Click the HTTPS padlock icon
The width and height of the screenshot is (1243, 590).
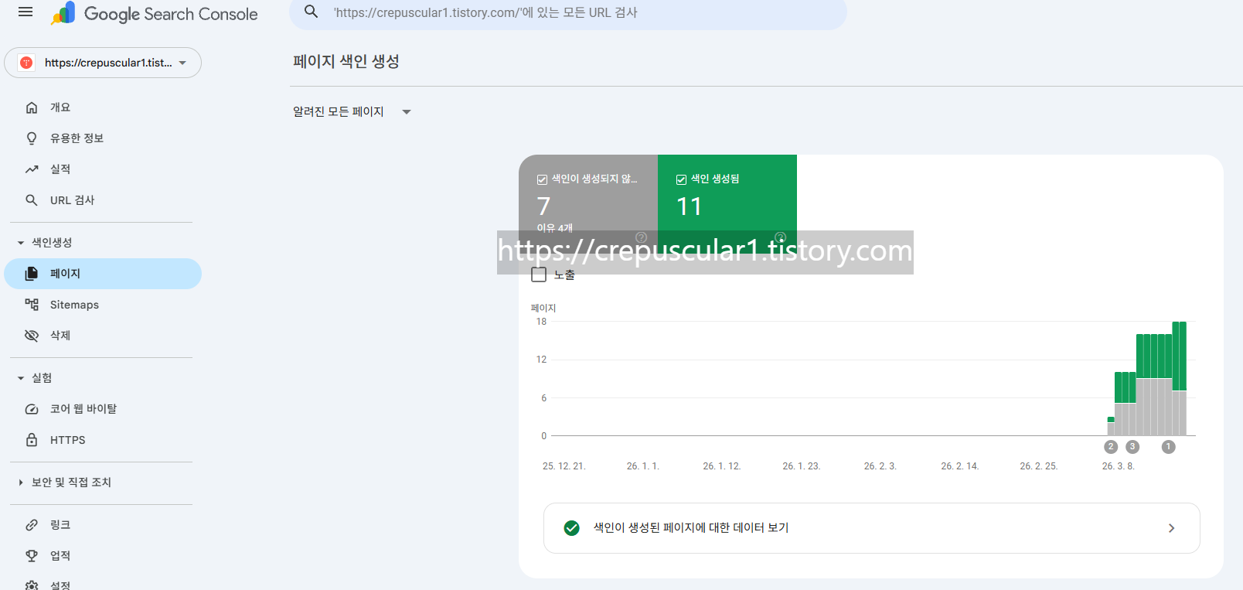tap(32, 440)
